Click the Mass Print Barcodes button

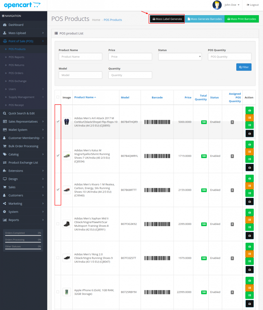coord(241,19)
